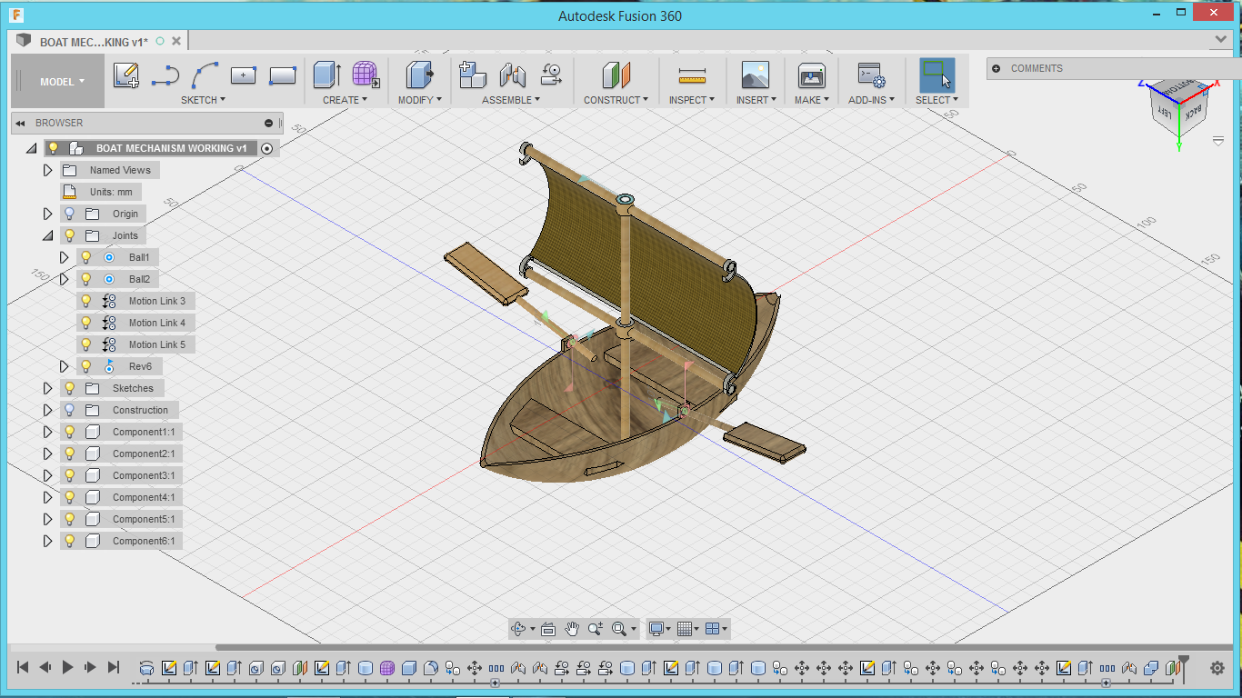The width and height of the screenshot is (1242, 698).
Task: Toggle the Origin folder visibility lightbulb
Action: 70,214
